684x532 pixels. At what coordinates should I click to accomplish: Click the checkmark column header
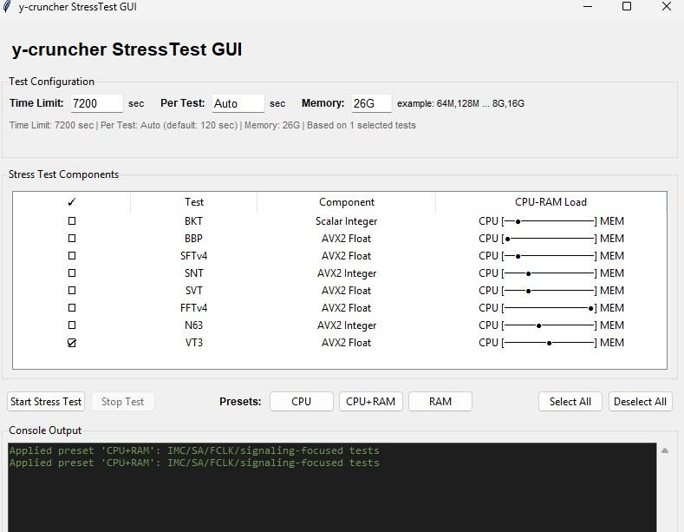(72, 202)
